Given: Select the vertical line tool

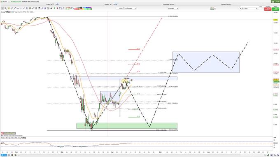Looking at the screenshot, I should coord(21,8).
